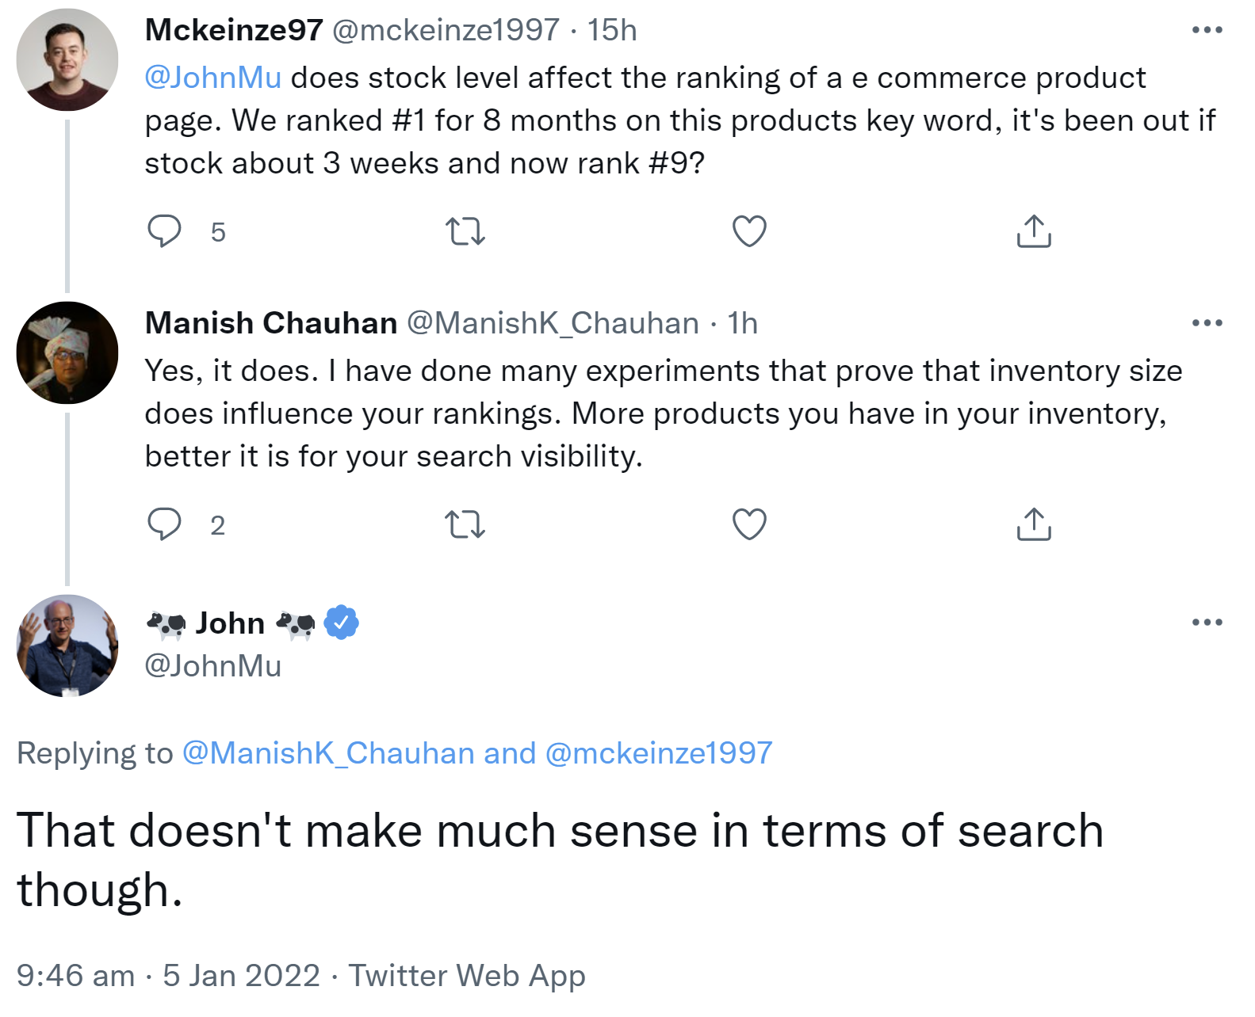The width and height of the screenshot is (1255, 1017).
Task: Open the more options menu on Mckeinze97's tweet
Action: pos(1206,29)
